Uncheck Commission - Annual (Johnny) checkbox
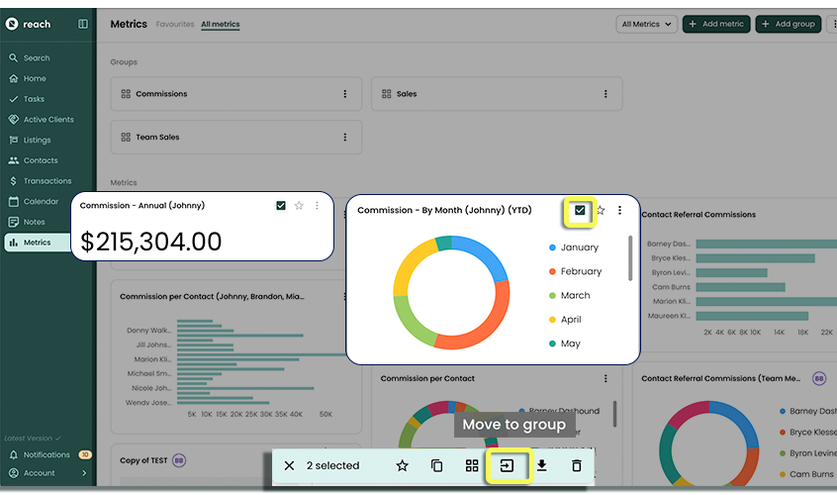The width and height of the screenshot is (837, 495). click(x=281, y=206)
